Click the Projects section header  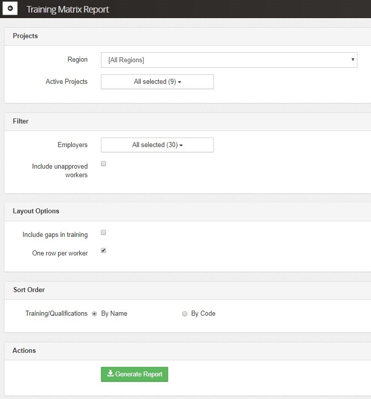(25, 36)
